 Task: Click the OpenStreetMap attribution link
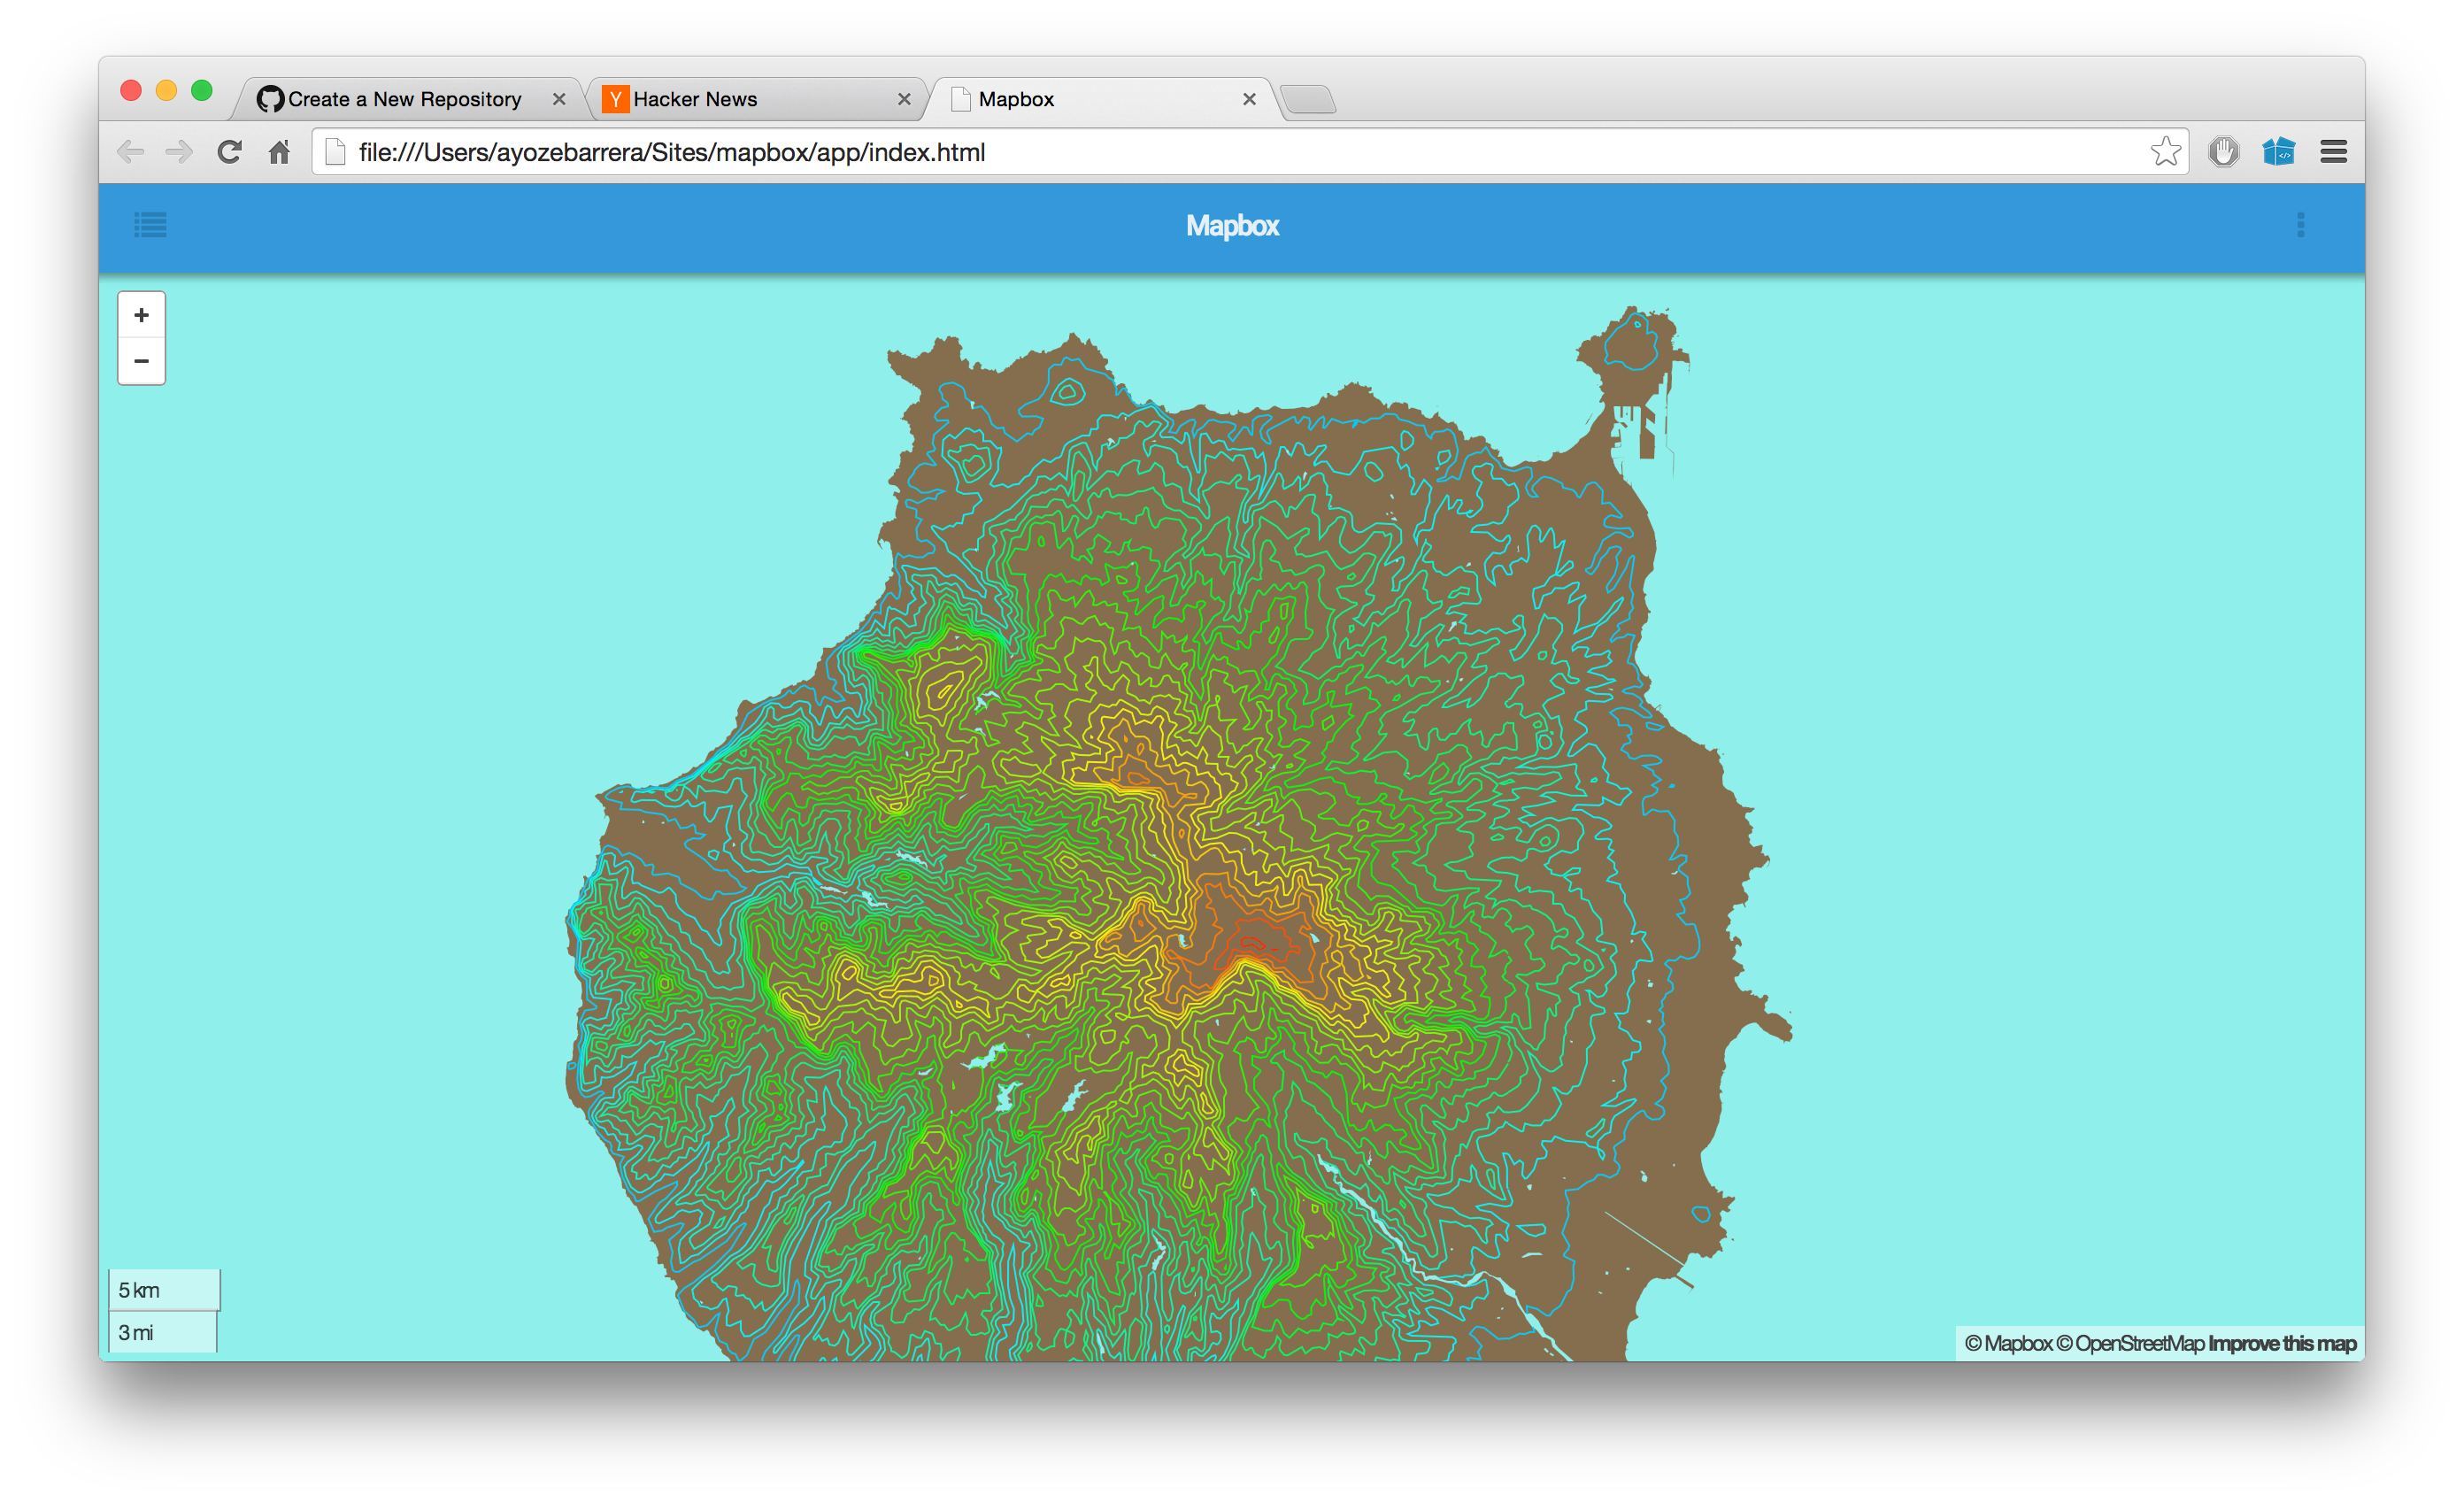click(2139, 1343)
